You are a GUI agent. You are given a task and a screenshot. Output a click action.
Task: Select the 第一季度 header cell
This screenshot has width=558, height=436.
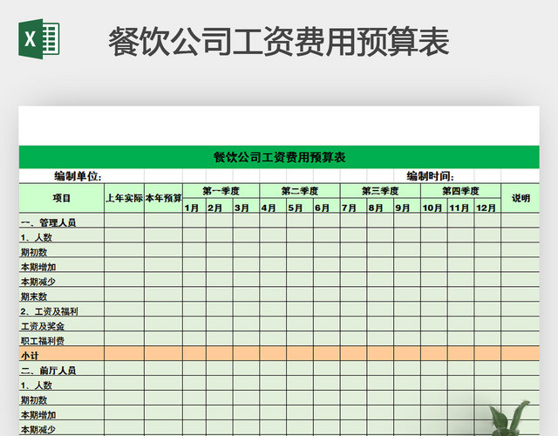221,191
